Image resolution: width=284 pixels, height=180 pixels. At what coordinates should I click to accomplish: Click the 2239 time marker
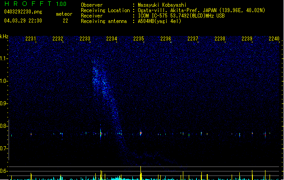click(x=247, y=39)
